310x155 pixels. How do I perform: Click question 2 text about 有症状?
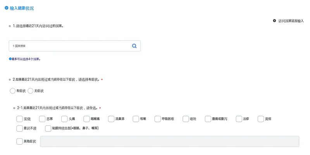coord(56,79)
